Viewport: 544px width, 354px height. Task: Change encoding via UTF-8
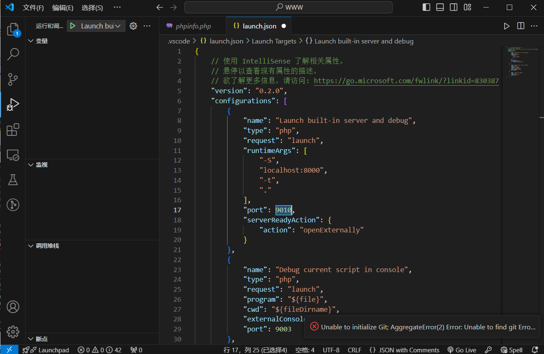coord(331,350)
